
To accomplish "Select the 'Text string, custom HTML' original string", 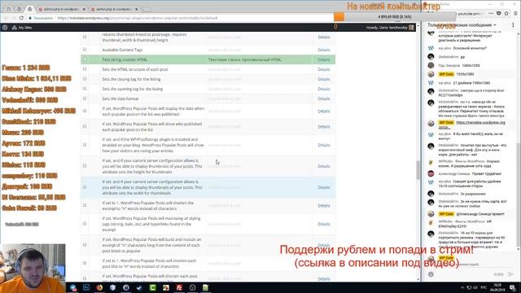I will point(125,59).
